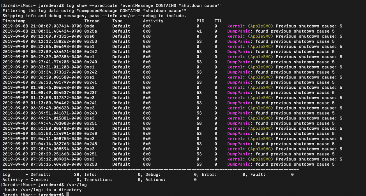Viewport: 366px width, 196px height.
Task: Click timestamp 2019-09-09 06:49:34.015881-0400
Action: pos(42,118)
